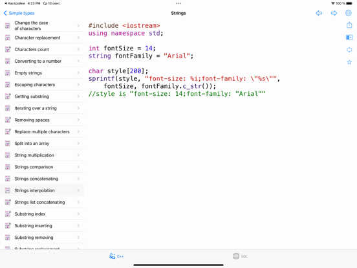This screenshot has width=357, height=268.
Task: Tap snippet icon beside Substring inserting
Action: (x=8, y=226)
